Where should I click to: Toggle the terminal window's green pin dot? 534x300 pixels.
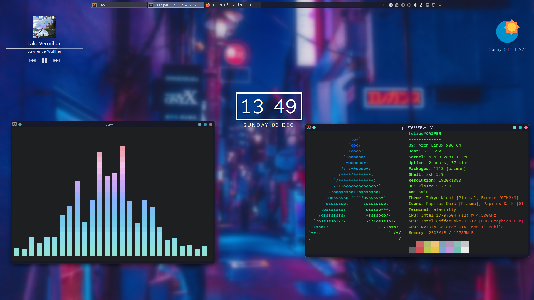pos(314,127)
